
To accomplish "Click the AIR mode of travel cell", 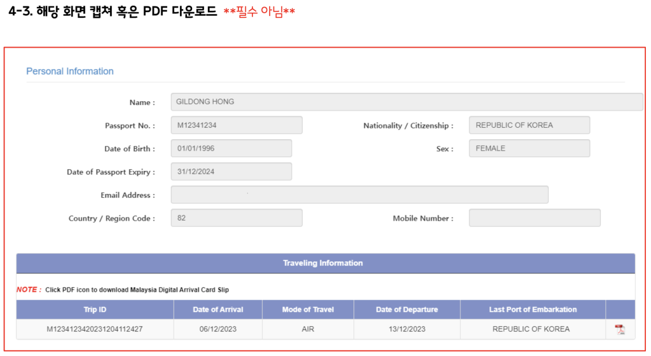I will tap(308, 329).
